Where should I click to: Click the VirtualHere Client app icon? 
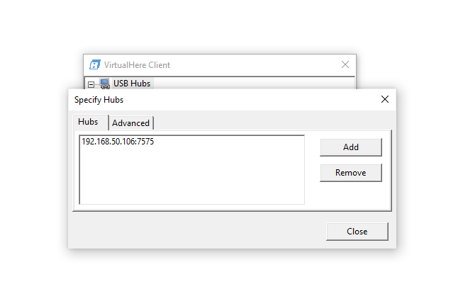click(94, 64)
